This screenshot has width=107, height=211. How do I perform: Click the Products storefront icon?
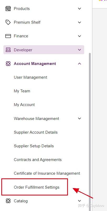coord(8,9)
